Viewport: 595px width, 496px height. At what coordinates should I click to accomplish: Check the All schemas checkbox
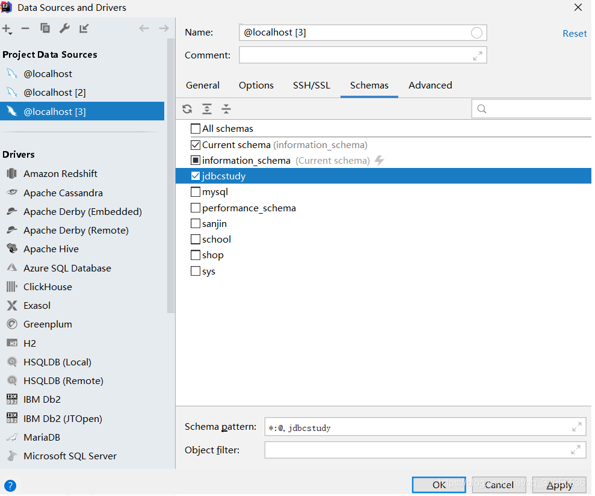[x=196, y=129]
